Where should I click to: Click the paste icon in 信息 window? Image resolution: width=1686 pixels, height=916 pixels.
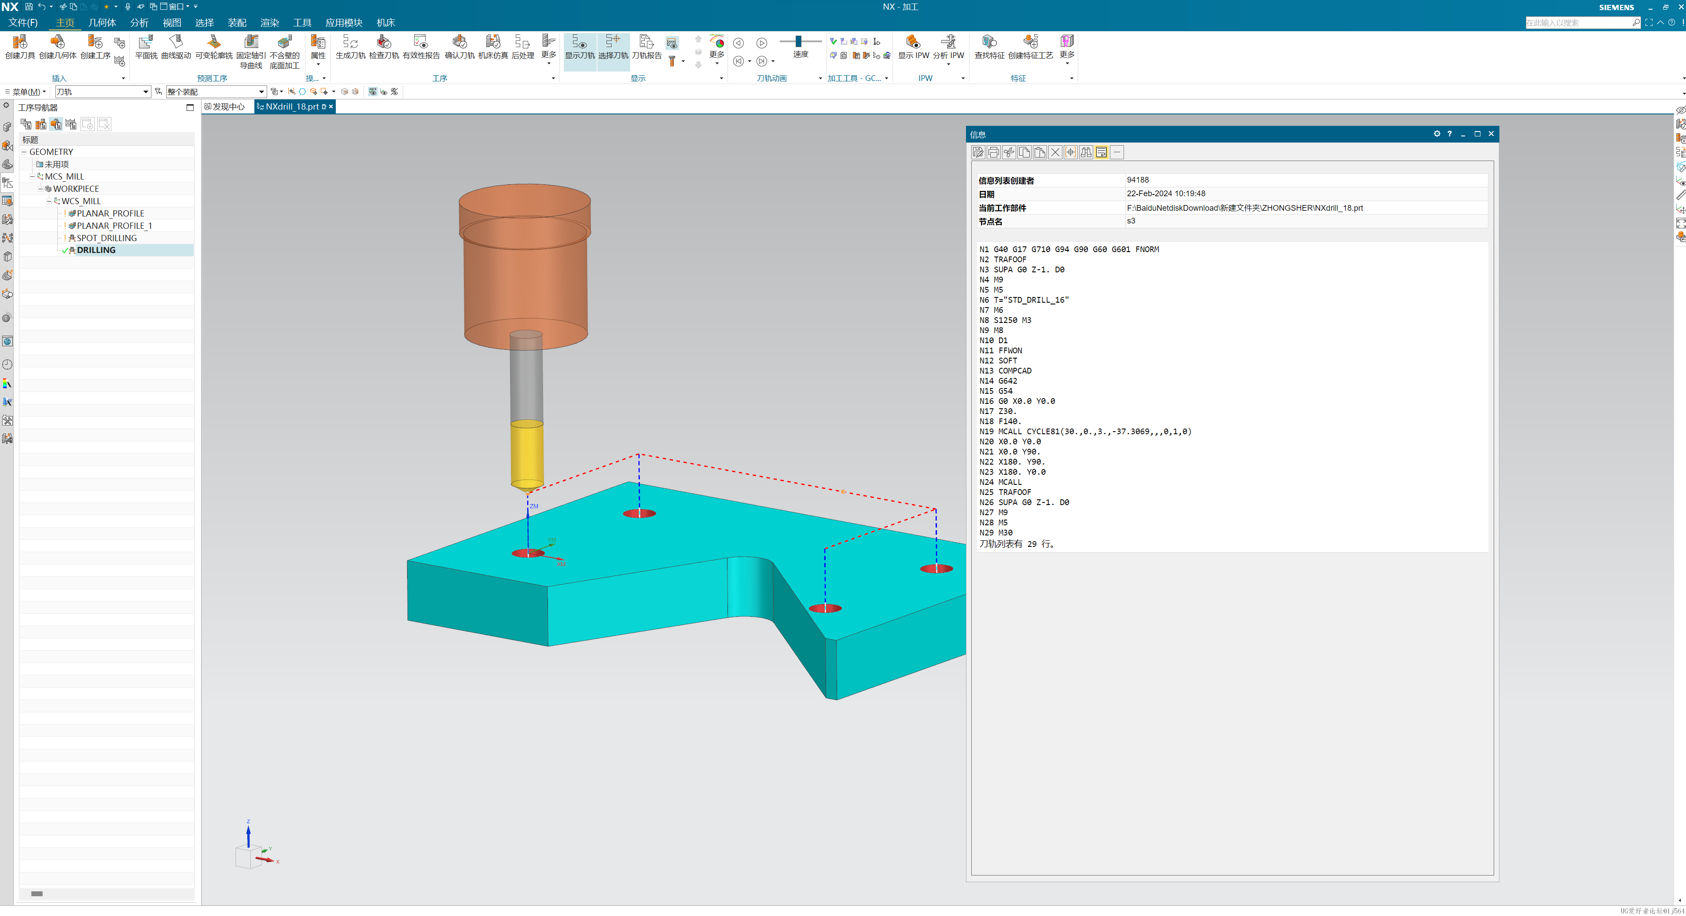tap(1040, 153)
